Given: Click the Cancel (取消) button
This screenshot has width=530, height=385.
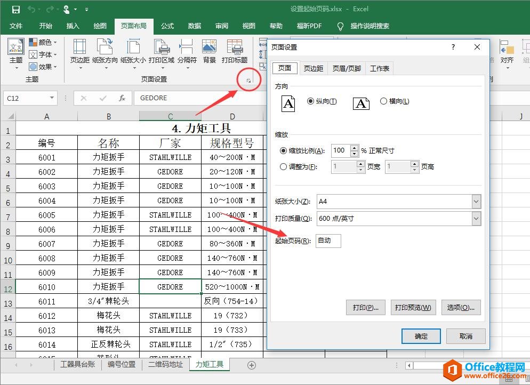Looking at the screenshot, I should tap(466, 336).
